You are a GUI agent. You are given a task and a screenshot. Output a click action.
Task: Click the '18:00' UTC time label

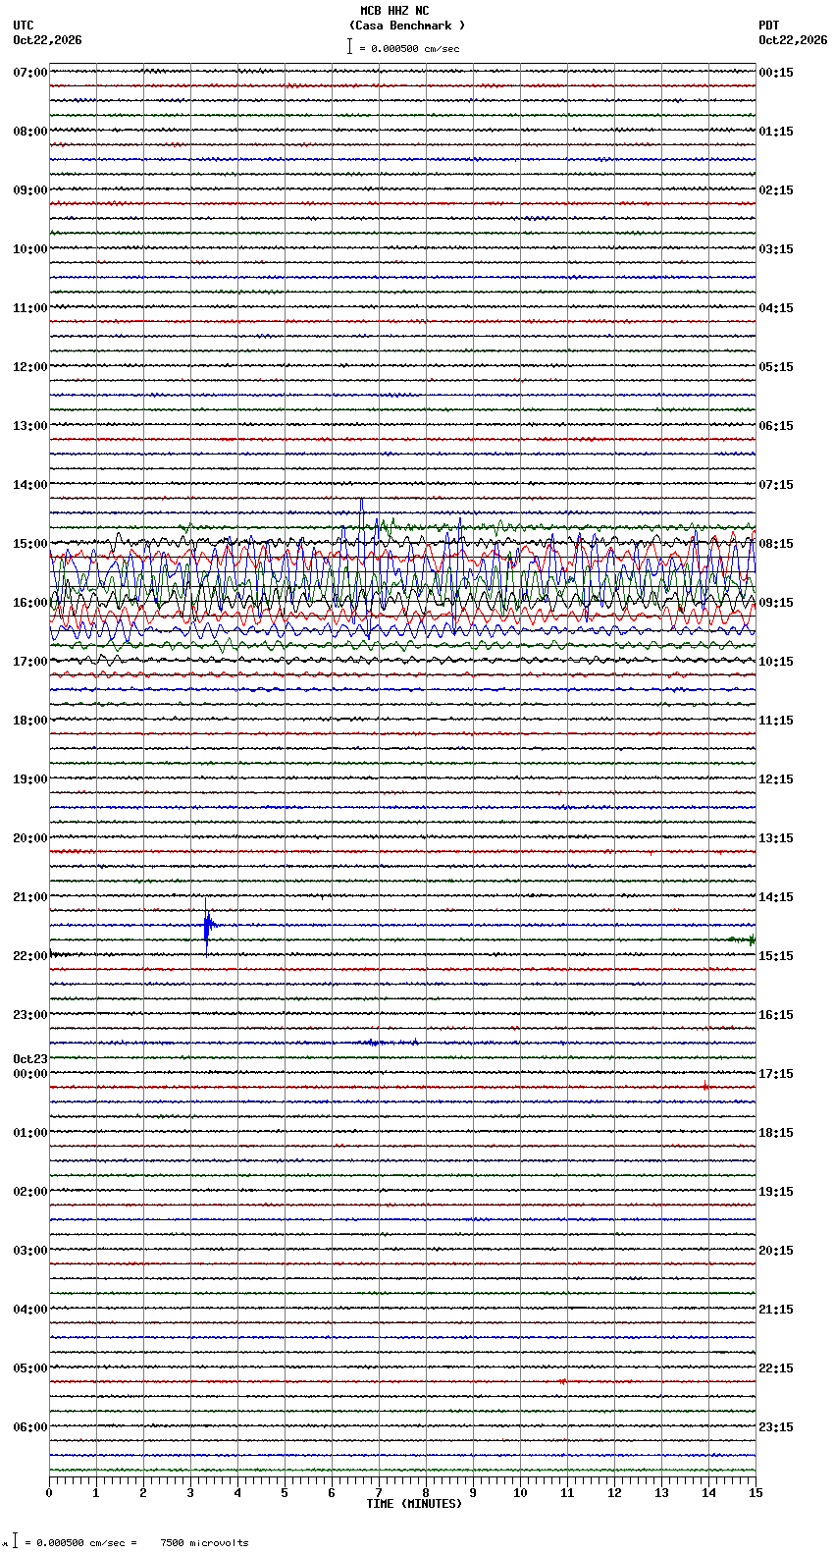(30, 721)
